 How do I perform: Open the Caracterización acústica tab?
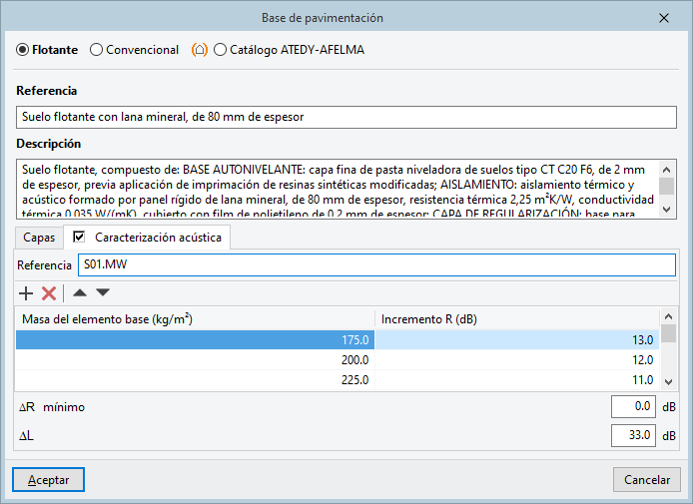(x=159, y=239)
